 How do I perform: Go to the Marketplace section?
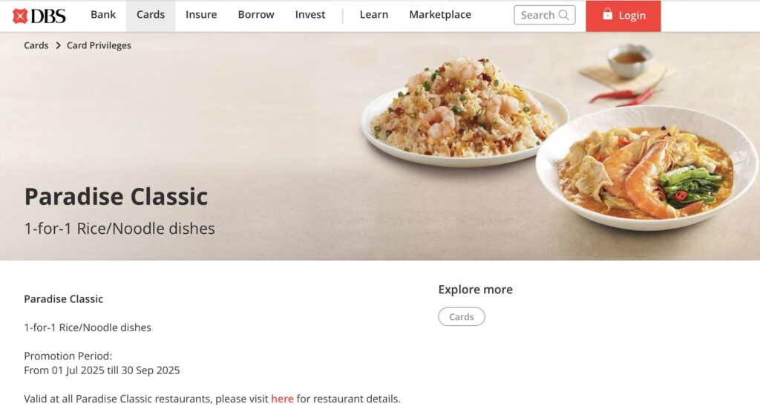coord(440,15)
